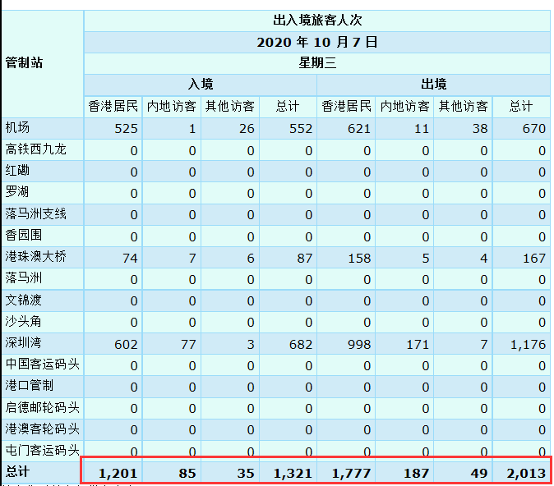The height and width of the screenshot is (486, 554).
Task: Click the 沙头角 row label
Action: 23,322
